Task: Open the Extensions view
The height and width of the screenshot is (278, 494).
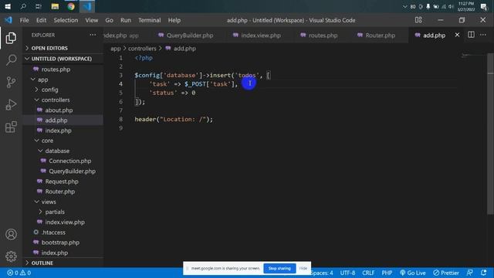Action: tap(11, 127)
